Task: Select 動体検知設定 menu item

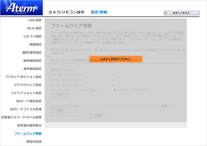Action: coord(33,61)
